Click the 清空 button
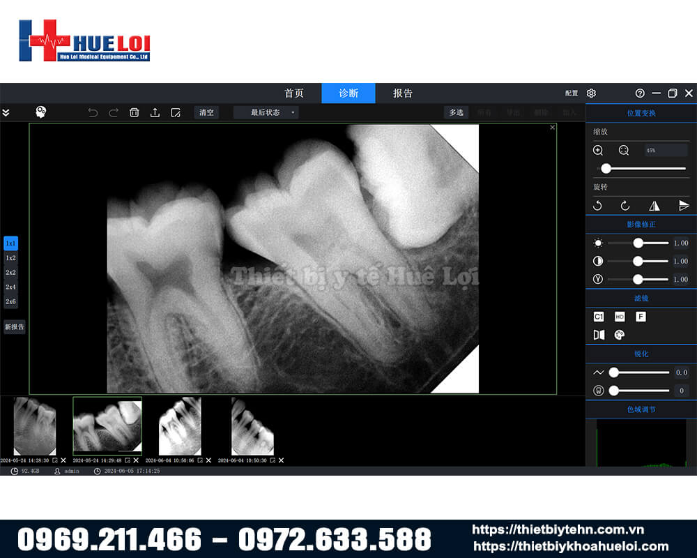The image size is (697, 558). coord(206,112)
